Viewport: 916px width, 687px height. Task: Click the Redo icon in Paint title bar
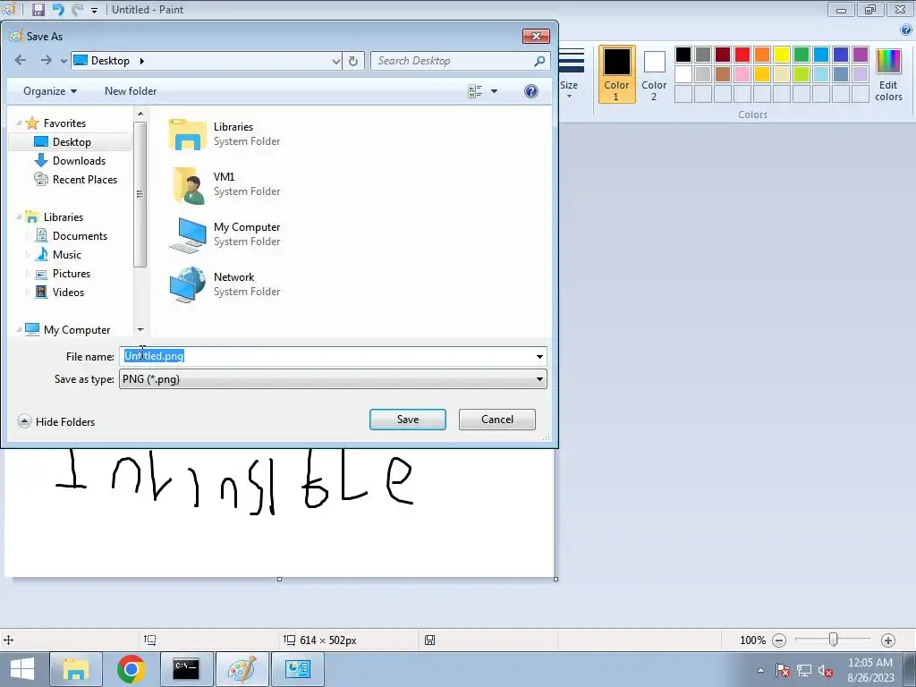[77, 9]
